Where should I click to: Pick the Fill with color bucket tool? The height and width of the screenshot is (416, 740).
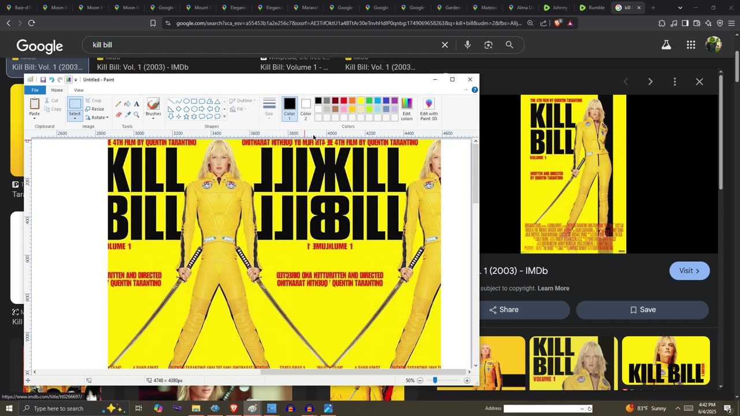click(x=127, y=104)
